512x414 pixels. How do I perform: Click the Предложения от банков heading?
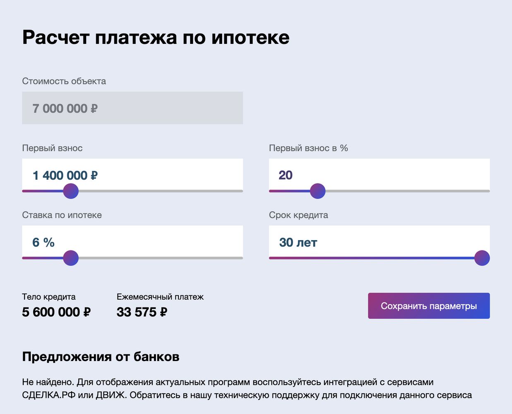(x=101, y=356)
